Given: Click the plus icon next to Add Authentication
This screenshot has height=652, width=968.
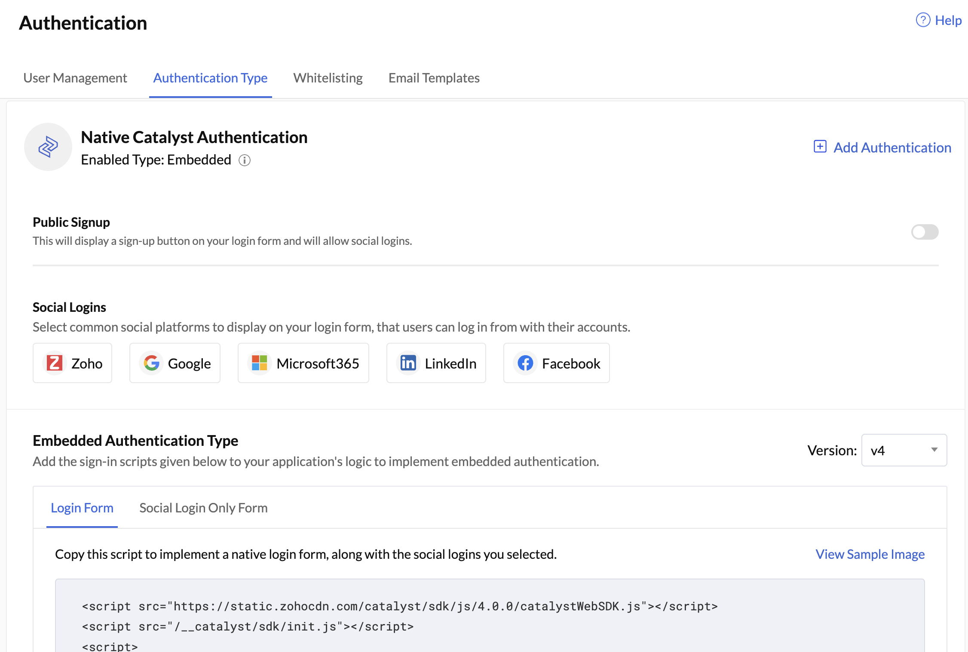Looking at the screenshot, I should coord(820,146).
